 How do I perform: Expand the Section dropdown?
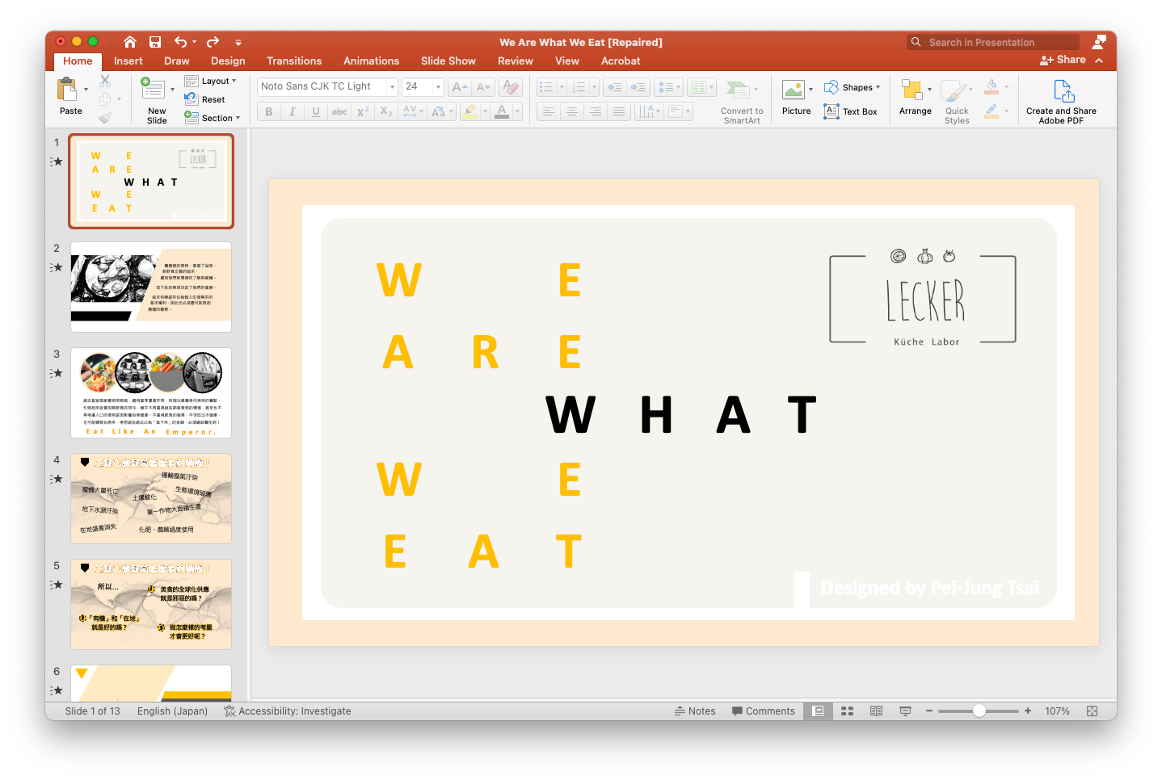[x=212, y=118]
